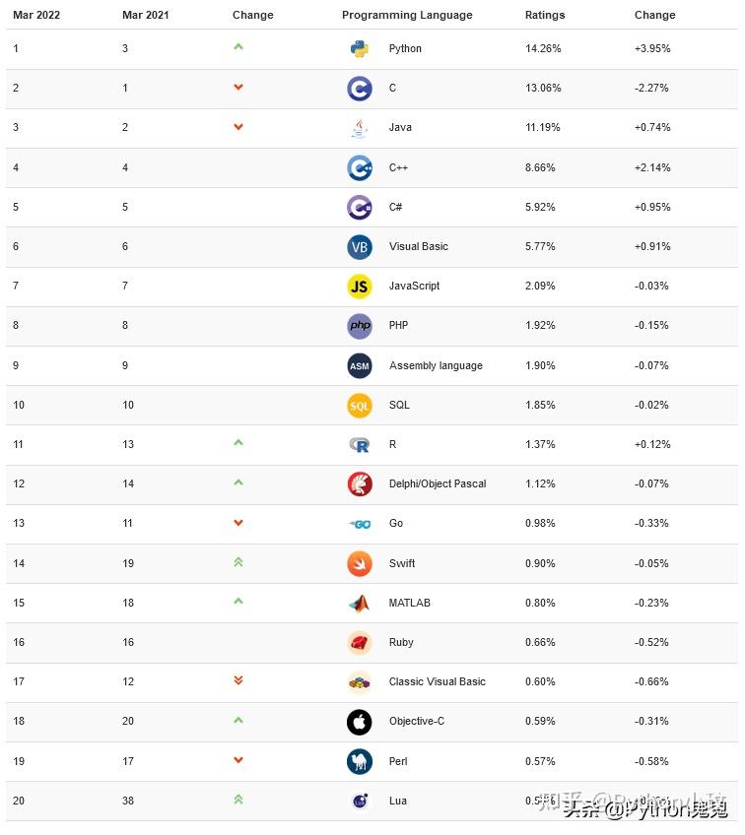Click the Assembly language name text
This screenshot has width=745, height=835.
click(436, 365)
